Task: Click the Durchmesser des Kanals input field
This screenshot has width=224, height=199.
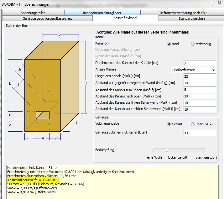Action: tap(199, 63)
